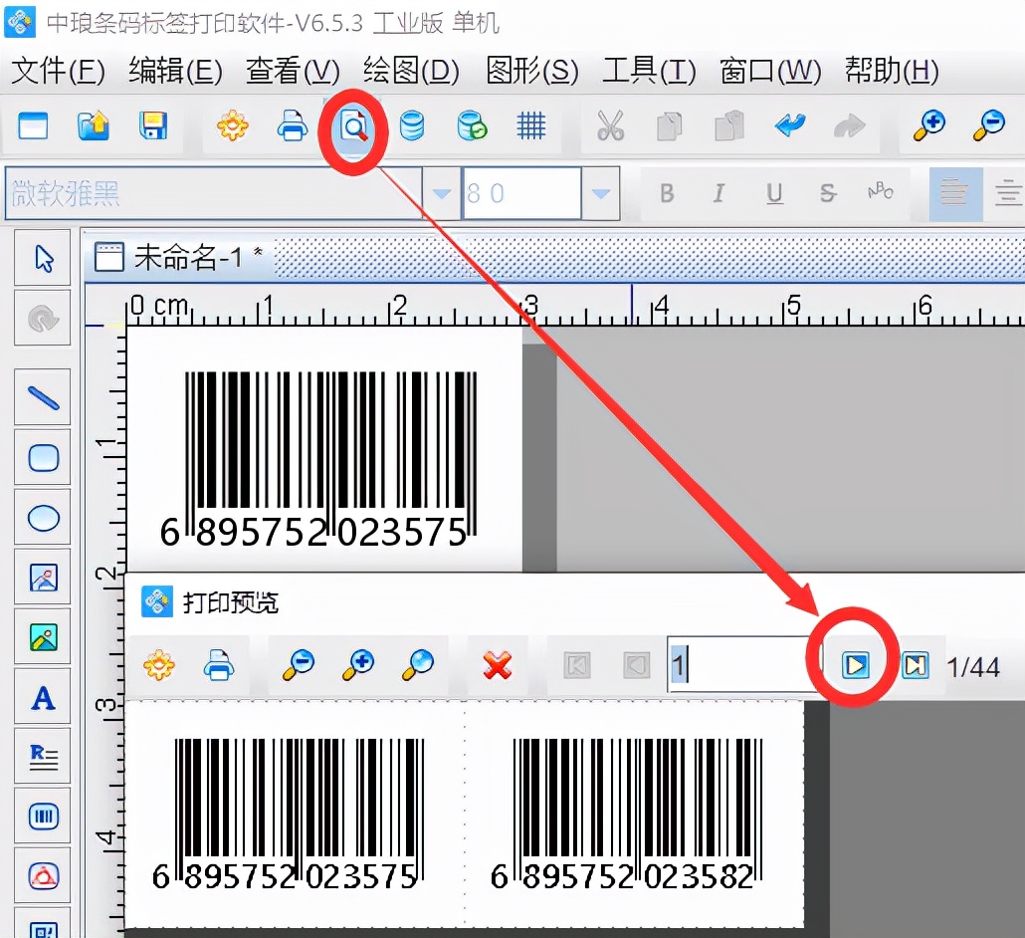Select the vector image insert tool
Viewport: 1025px width, 938px height.
pyautogui.click(x=43, y=577)
